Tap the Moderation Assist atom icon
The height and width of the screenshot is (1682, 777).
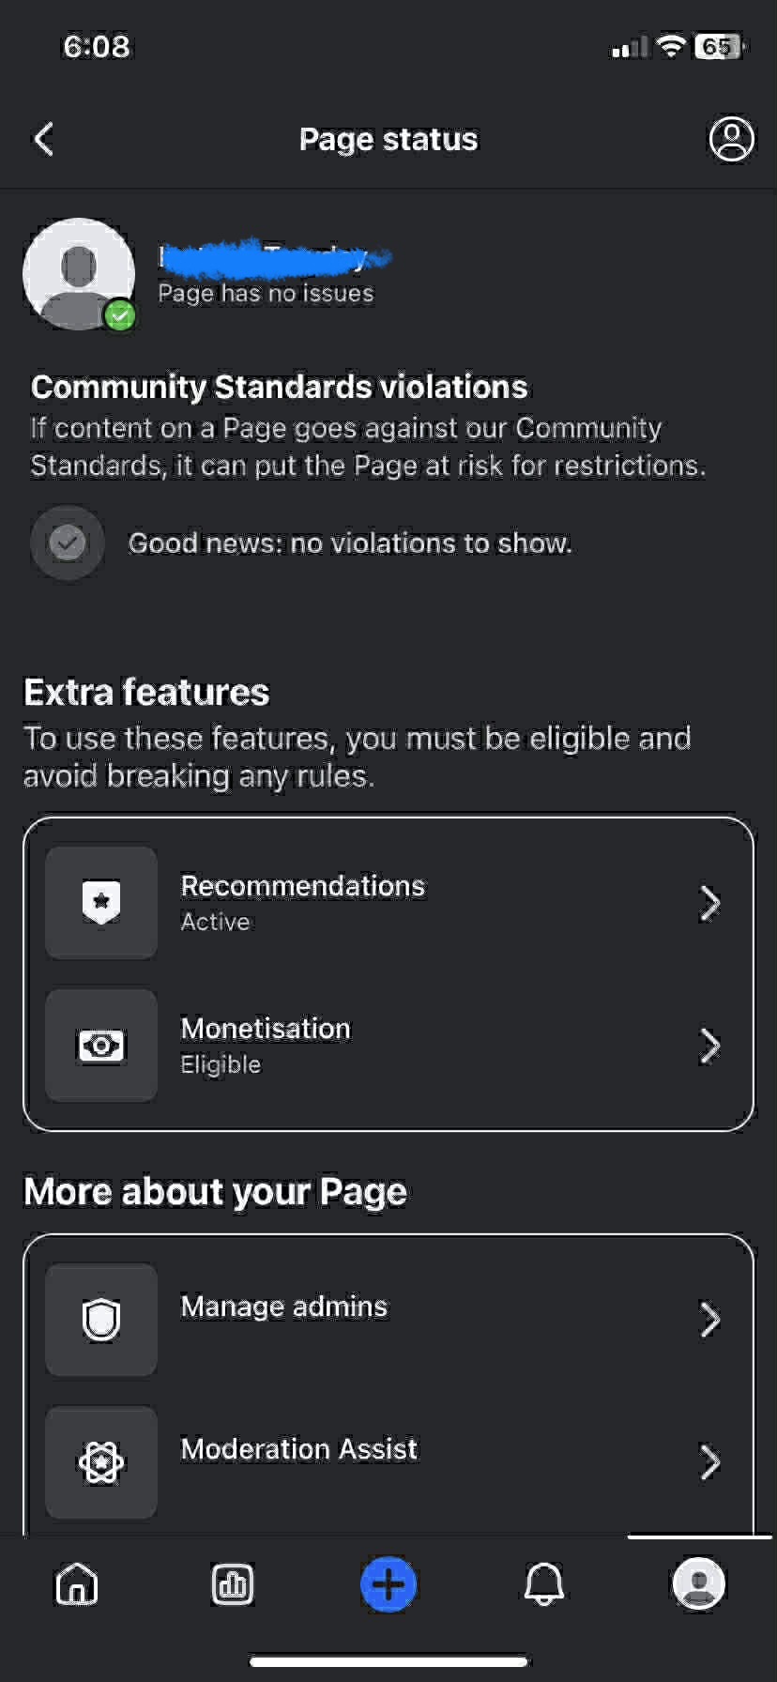coord(101,1462)
